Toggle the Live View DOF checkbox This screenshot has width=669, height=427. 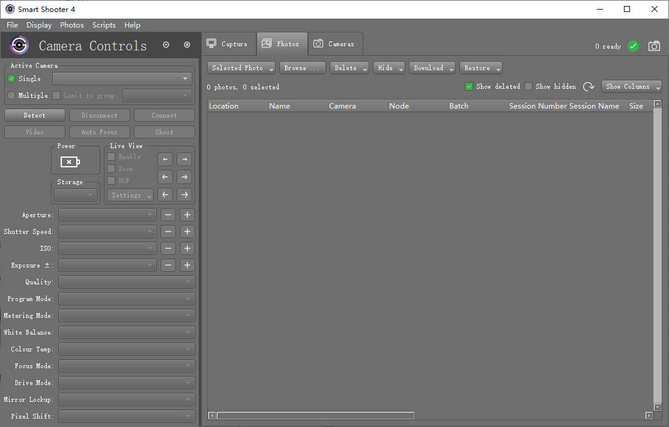[111, 181]
